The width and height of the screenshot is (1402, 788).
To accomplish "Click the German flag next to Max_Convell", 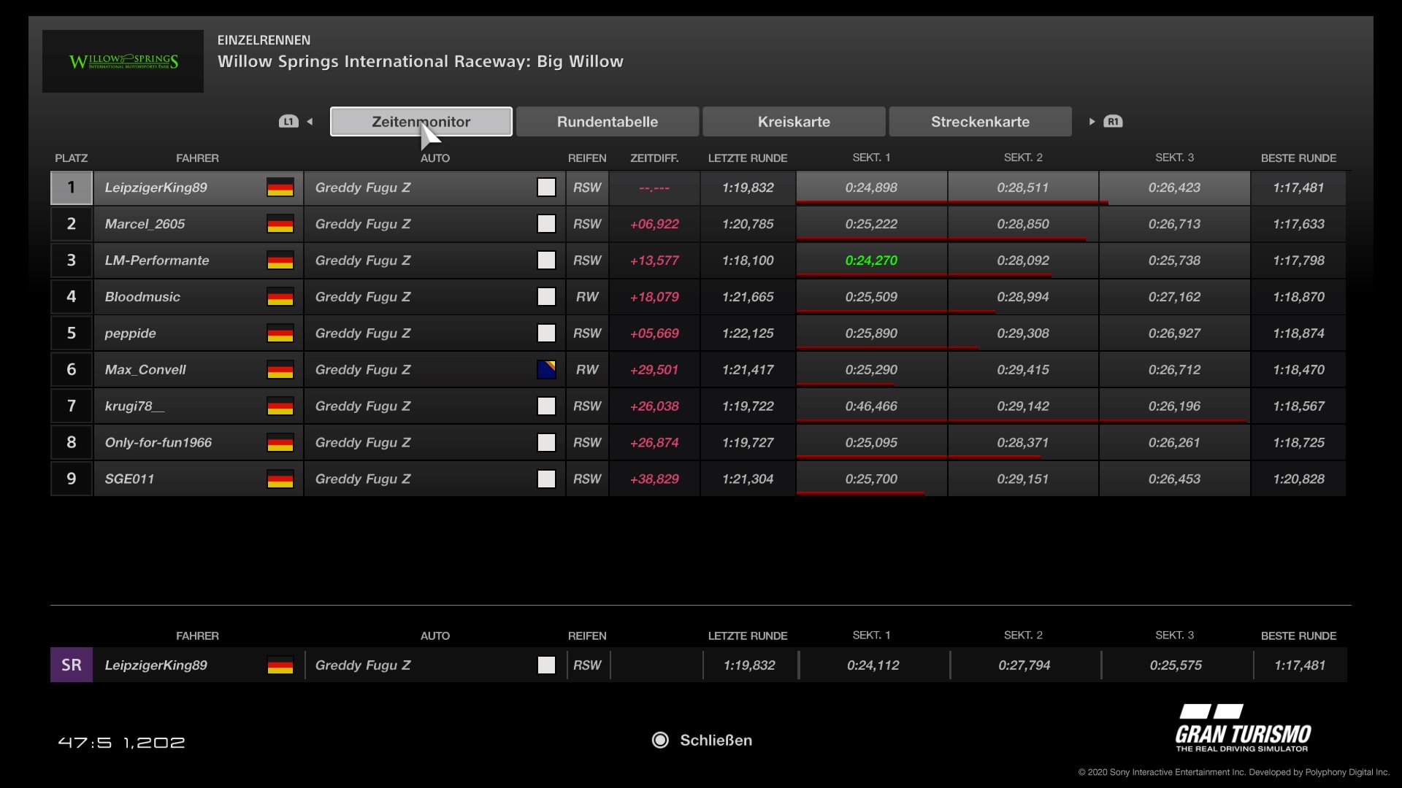I will [280, 370].
